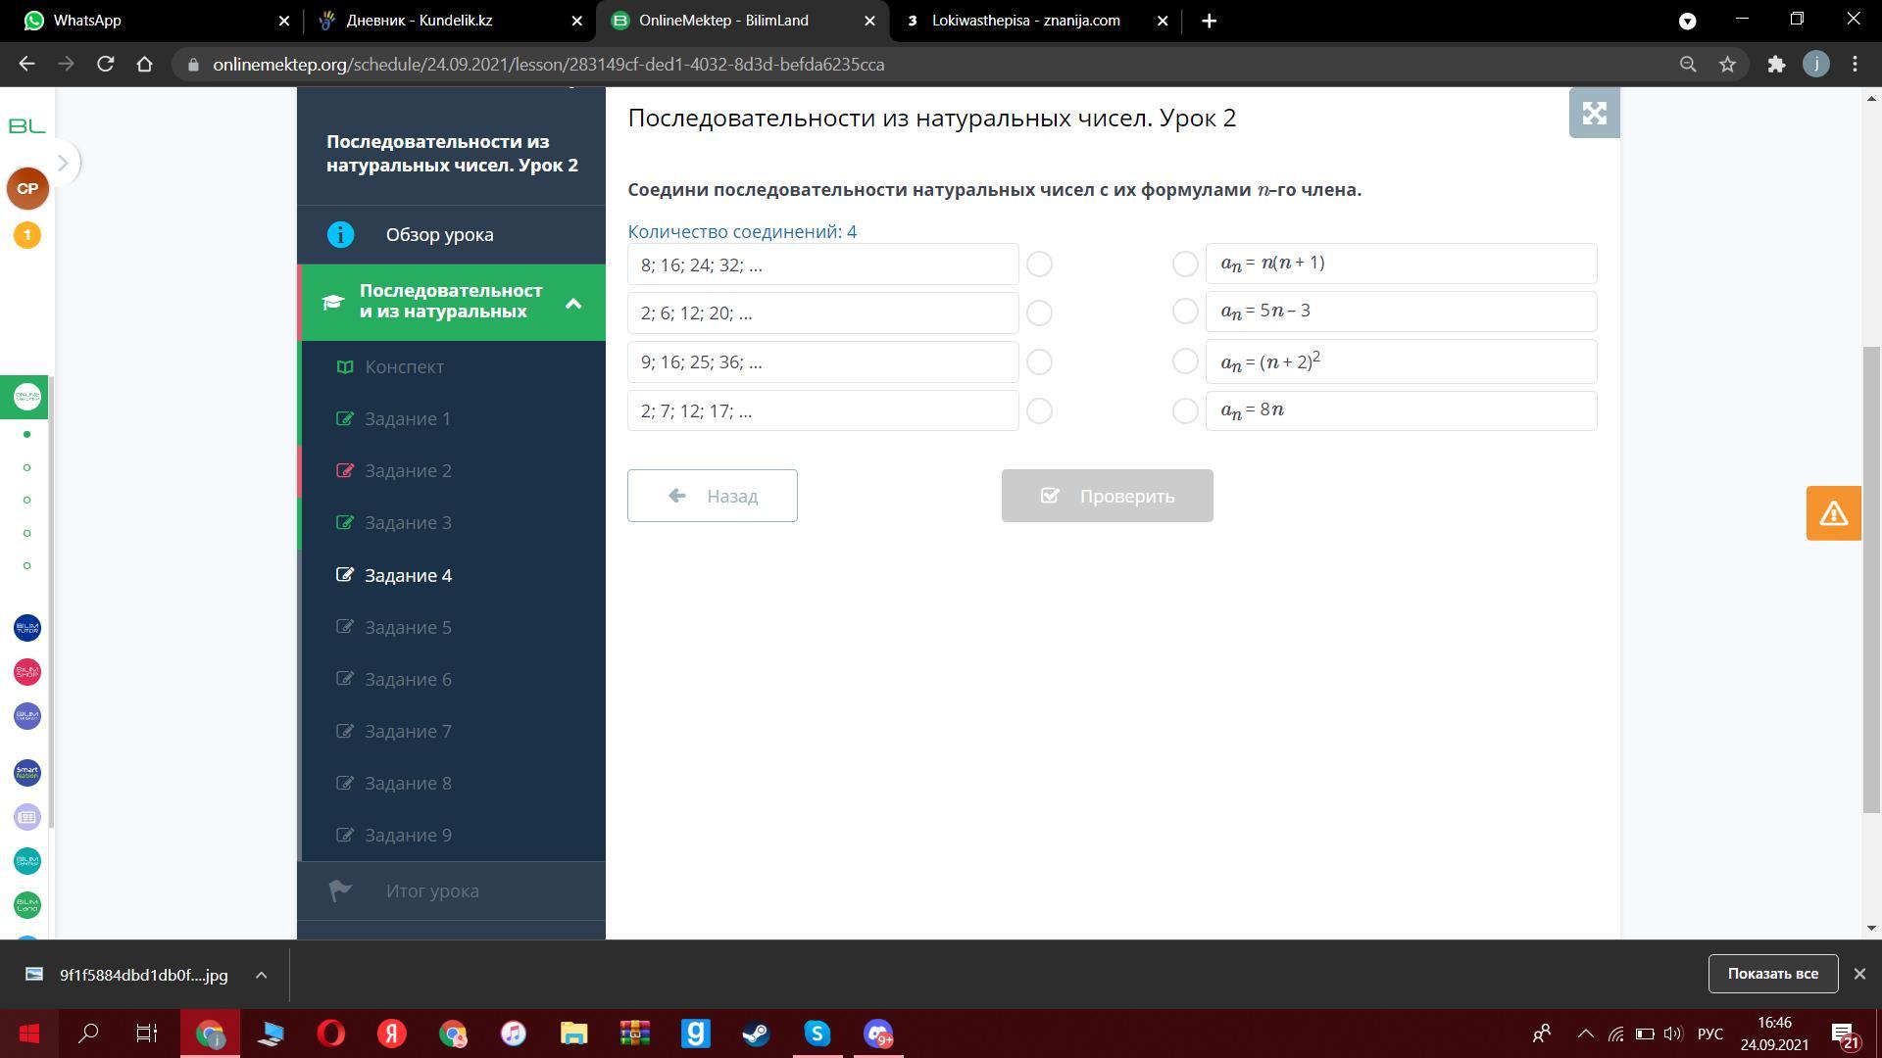The width and height of the screenshot is (1882, 1058).
Task: Click the Обзор урока info icon
Action: click(x=340, y=235)
